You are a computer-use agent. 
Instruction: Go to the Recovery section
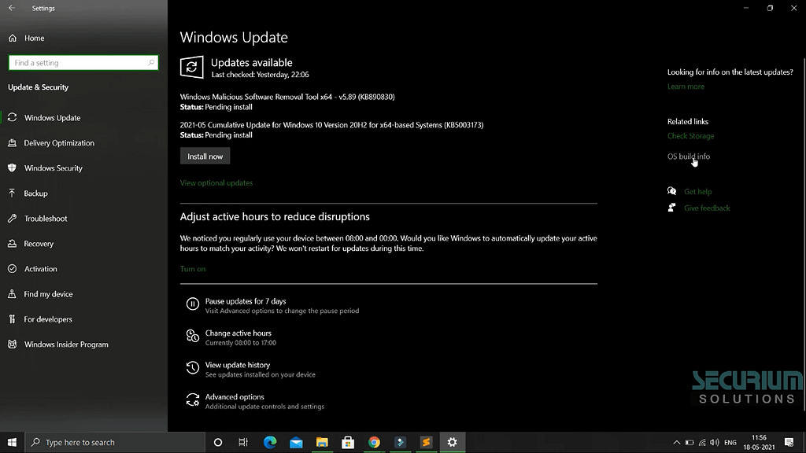tap(39, 244)
